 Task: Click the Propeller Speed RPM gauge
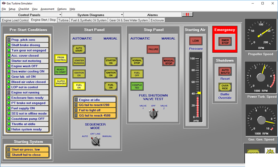261,35
